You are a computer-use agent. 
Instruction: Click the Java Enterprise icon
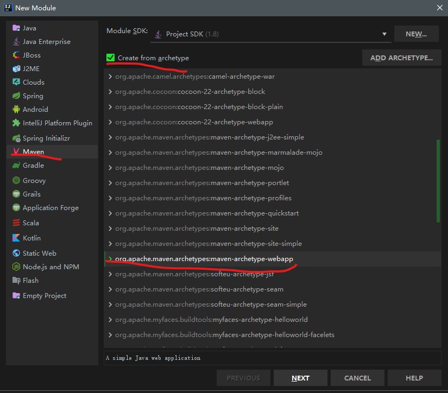pos(16,42)
